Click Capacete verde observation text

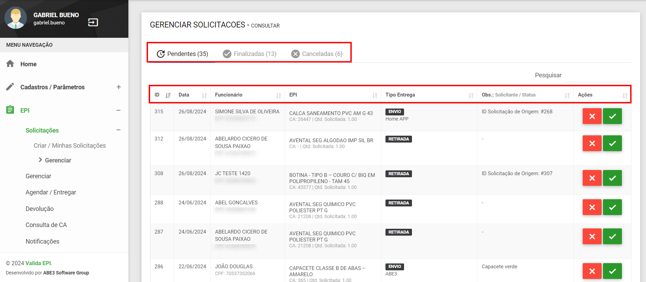tap(499, 267)
